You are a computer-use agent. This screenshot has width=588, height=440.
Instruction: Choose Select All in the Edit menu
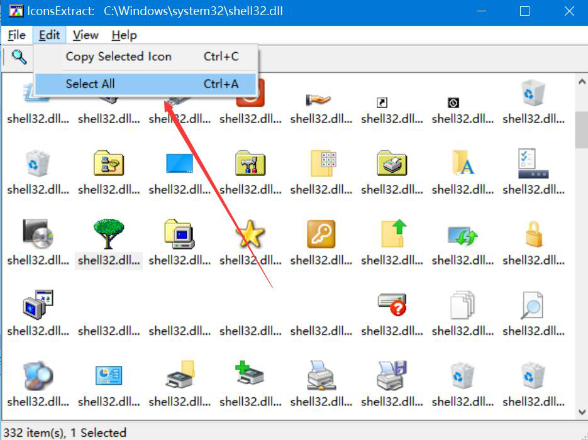[145, 84]
